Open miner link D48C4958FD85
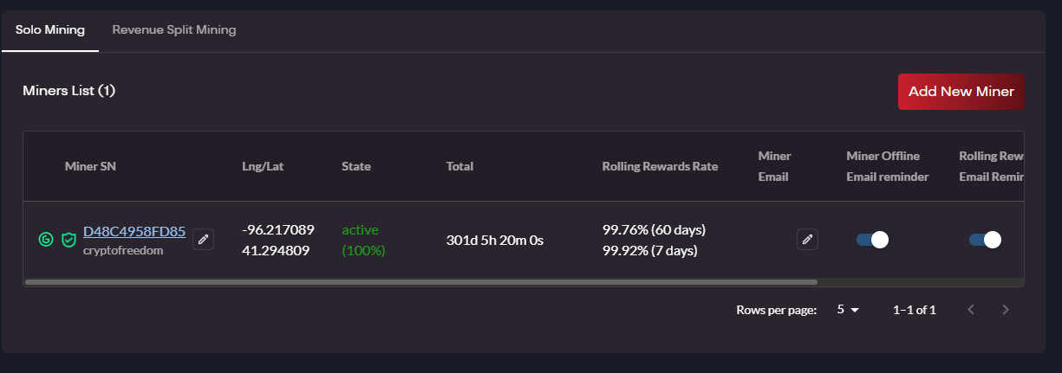1062x373 pixels. click(x=134, y=231)
